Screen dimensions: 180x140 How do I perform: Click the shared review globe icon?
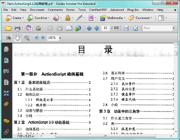[x=29, y=28]
